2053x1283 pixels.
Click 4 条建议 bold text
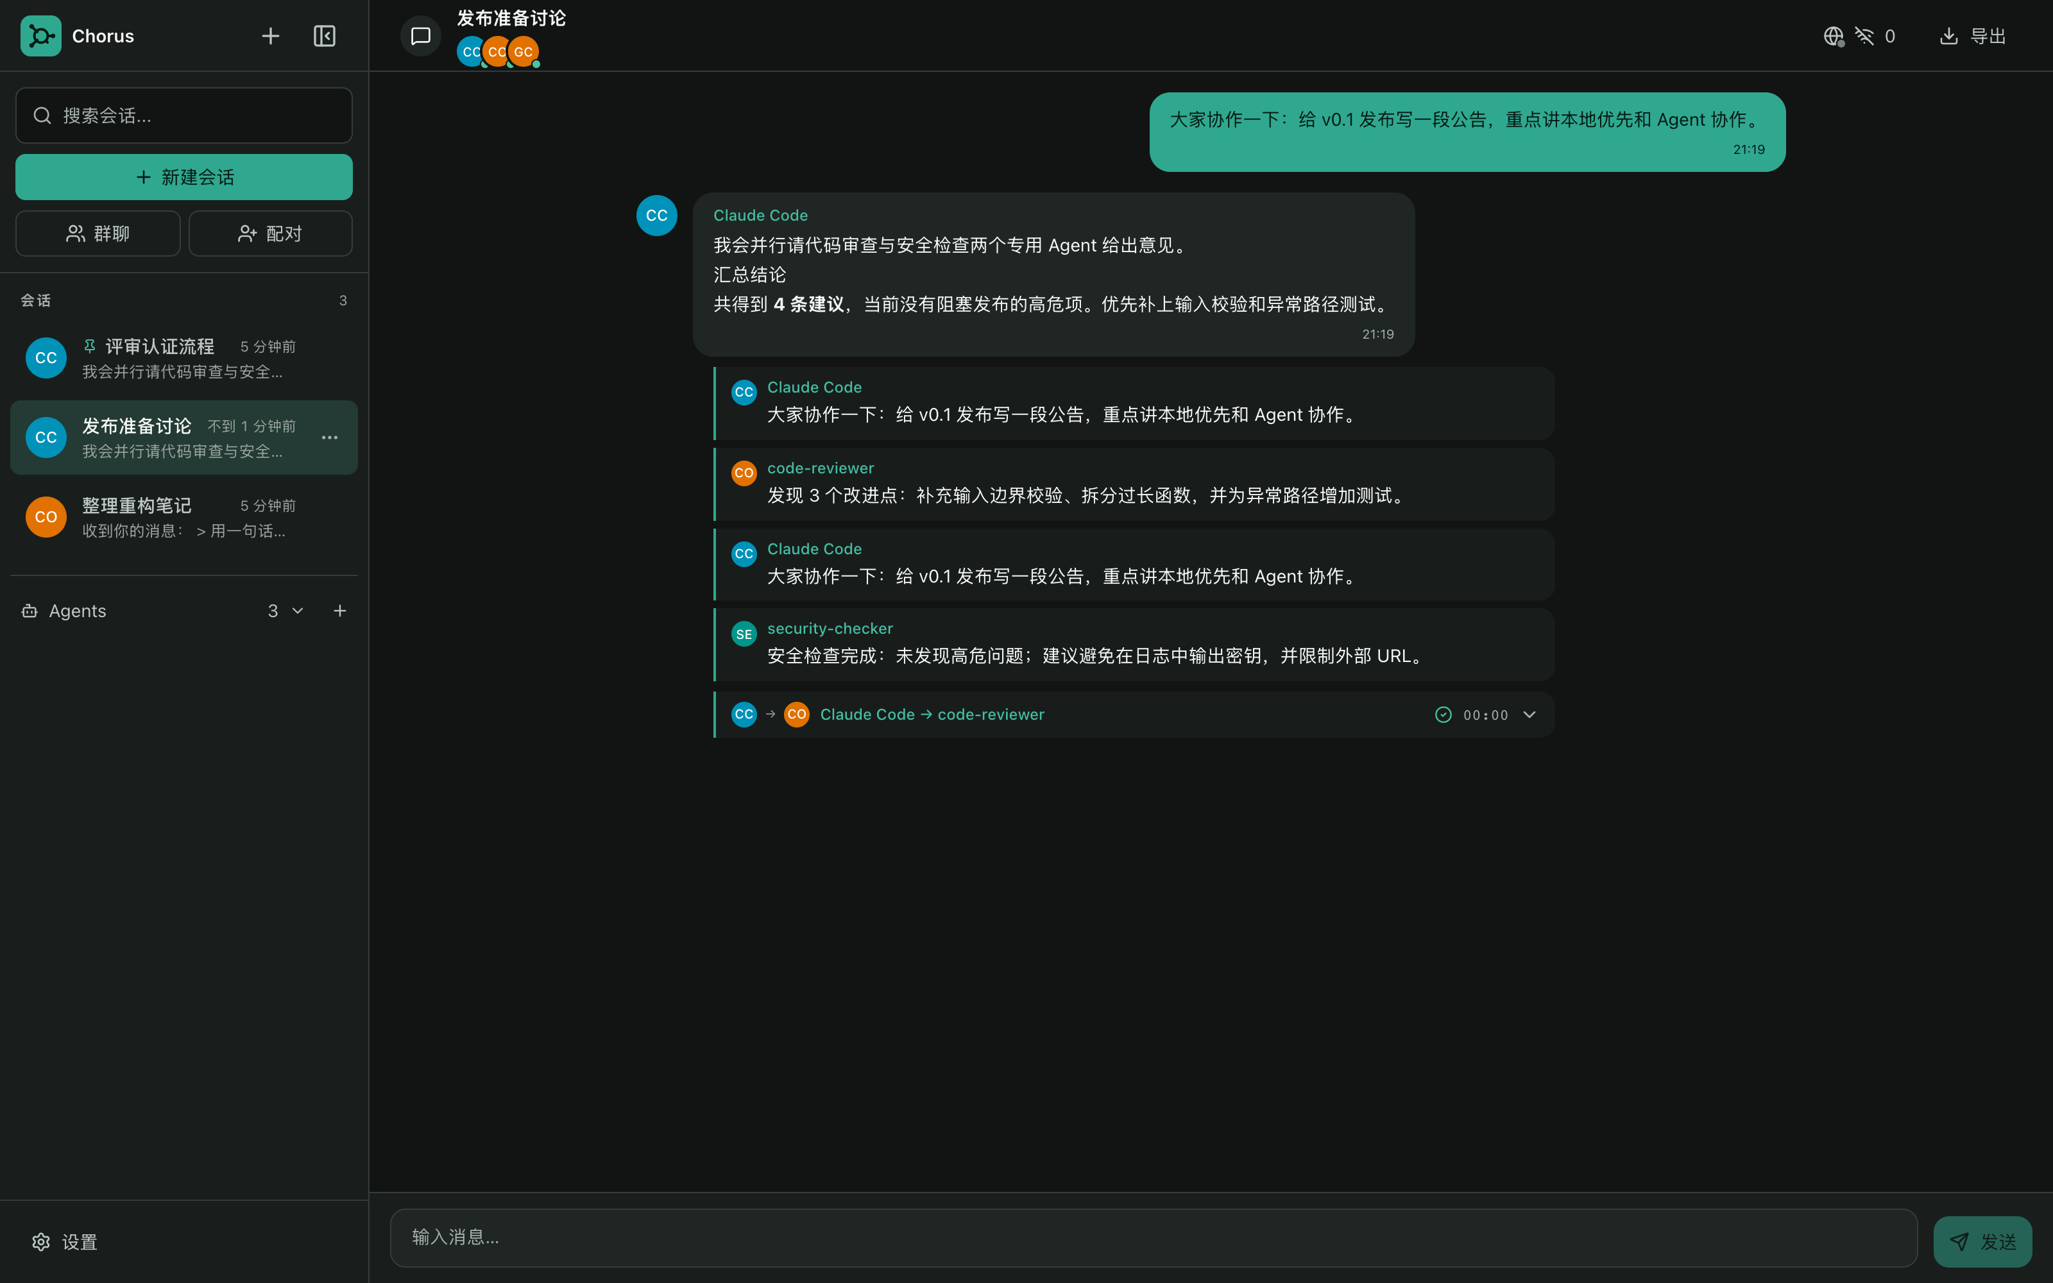click(808, 304)
